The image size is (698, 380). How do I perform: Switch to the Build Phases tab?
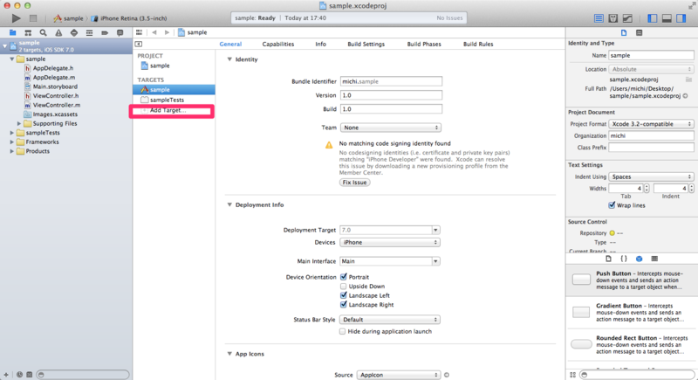pos(424,44)
